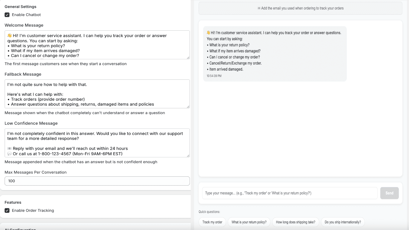Click the 10:54:39 PM timestamp
Viewport: 409px width, 230px height.
(214, 76)
